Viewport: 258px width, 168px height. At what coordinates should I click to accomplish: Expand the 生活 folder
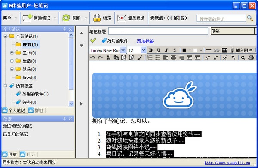[12, 61]
